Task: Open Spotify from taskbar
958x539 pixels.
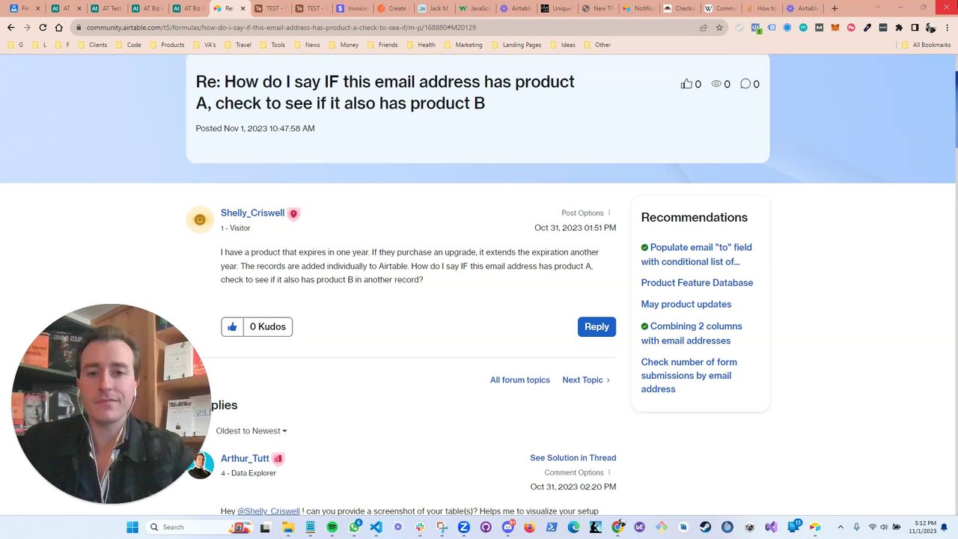Action: pos(332,527)
